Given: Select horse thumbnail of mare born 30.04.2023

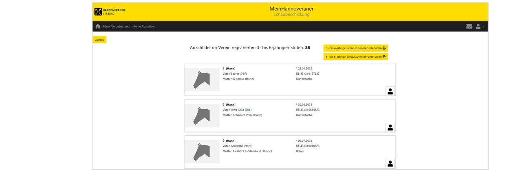Looking at the screenshot, I should [202, 116].
